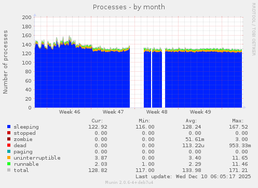Click the 'stopped' legend label

[x=24, y=133]
